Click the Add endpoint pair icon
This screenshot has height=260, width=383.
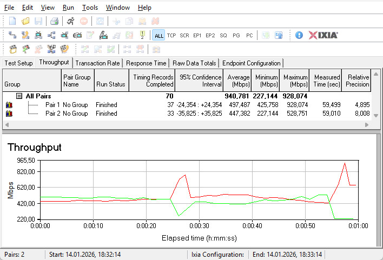click(x=12, y=35)
